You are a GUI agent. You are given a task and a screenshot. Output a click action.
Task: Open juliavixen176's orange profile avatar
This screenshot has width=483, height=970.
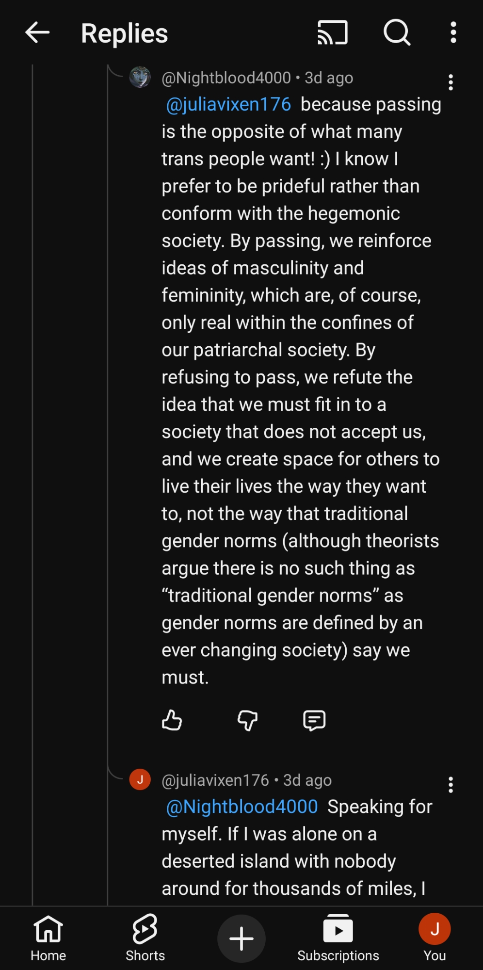[x=140, y=779]
